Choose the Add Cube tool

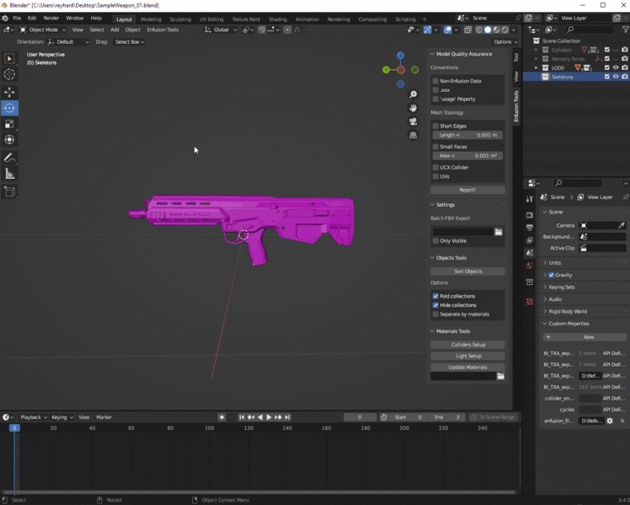(9, 192)
